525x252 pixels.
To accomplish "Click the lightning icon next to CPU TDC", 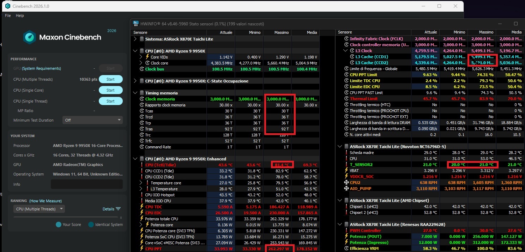I will [x=142, y=207].
